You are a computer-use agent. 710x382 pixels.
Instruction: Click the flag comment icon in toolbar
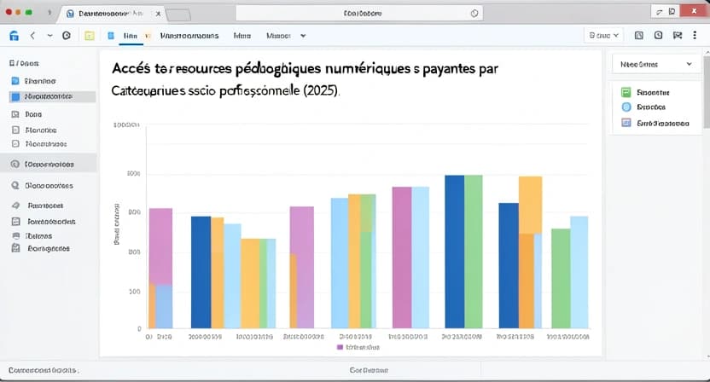point(678,35)
